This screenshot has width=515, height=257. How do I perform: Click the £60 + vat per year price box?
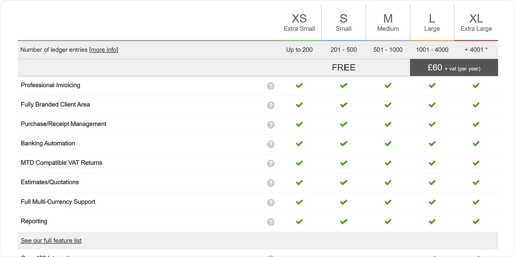454,68
